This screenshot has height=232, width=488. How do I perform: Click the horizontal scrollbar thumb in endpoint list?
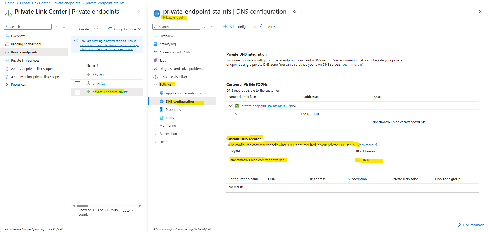pos(82,206)
